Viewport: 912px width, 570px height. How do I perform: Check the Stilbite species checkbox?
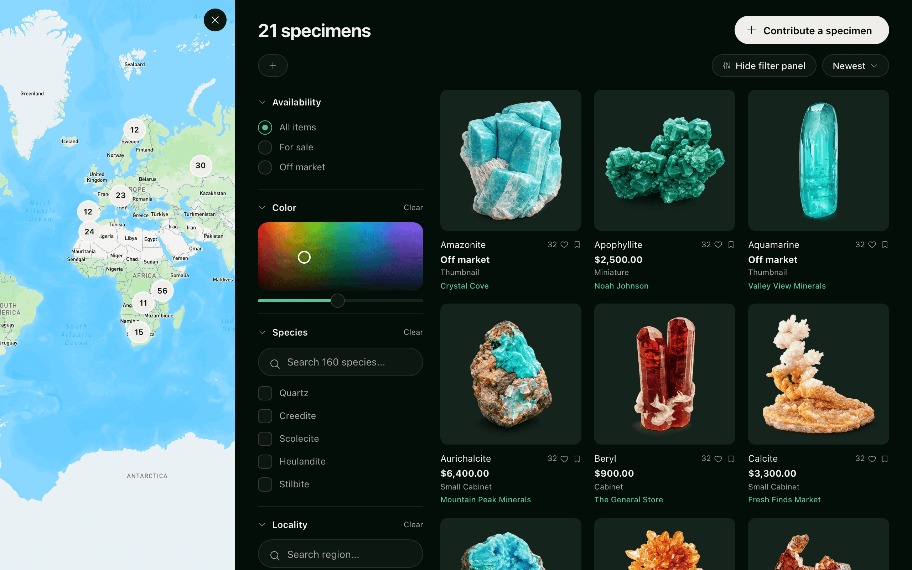point(265,484)
